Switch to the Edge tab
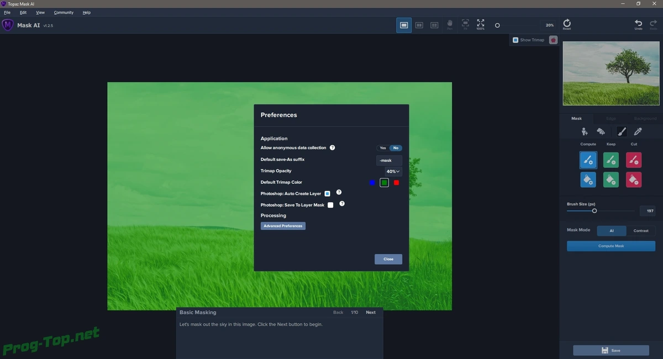 pyautogui.click(x=611, y=118)
